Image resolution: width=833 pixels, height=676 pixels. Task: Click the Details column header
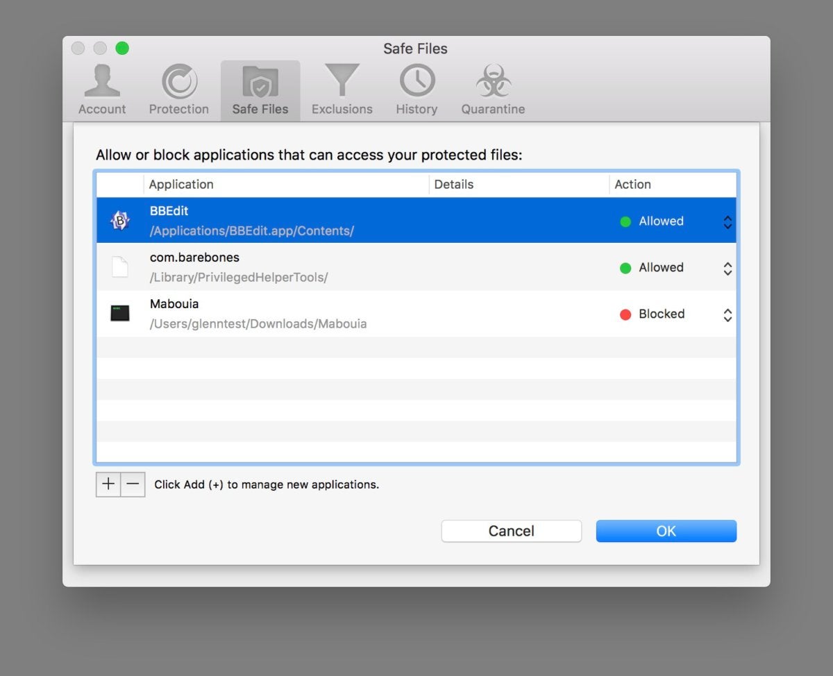click(x=453, y=185)
